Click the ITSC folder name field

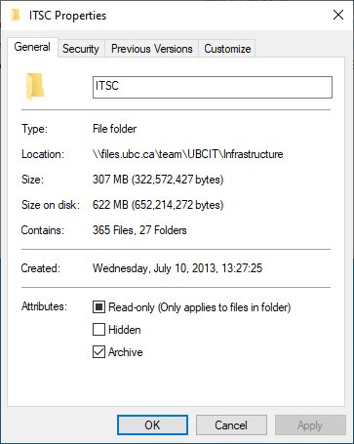point(213,87)
